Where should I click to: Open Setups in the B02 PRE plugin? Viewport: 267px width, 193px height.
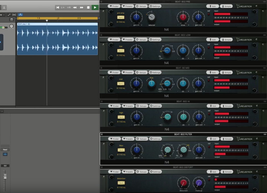tap(141, 6)
